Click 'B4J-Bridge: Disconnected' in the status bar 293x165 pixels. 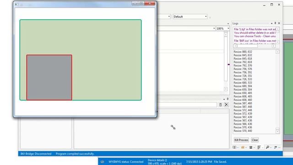coord(36,154)
